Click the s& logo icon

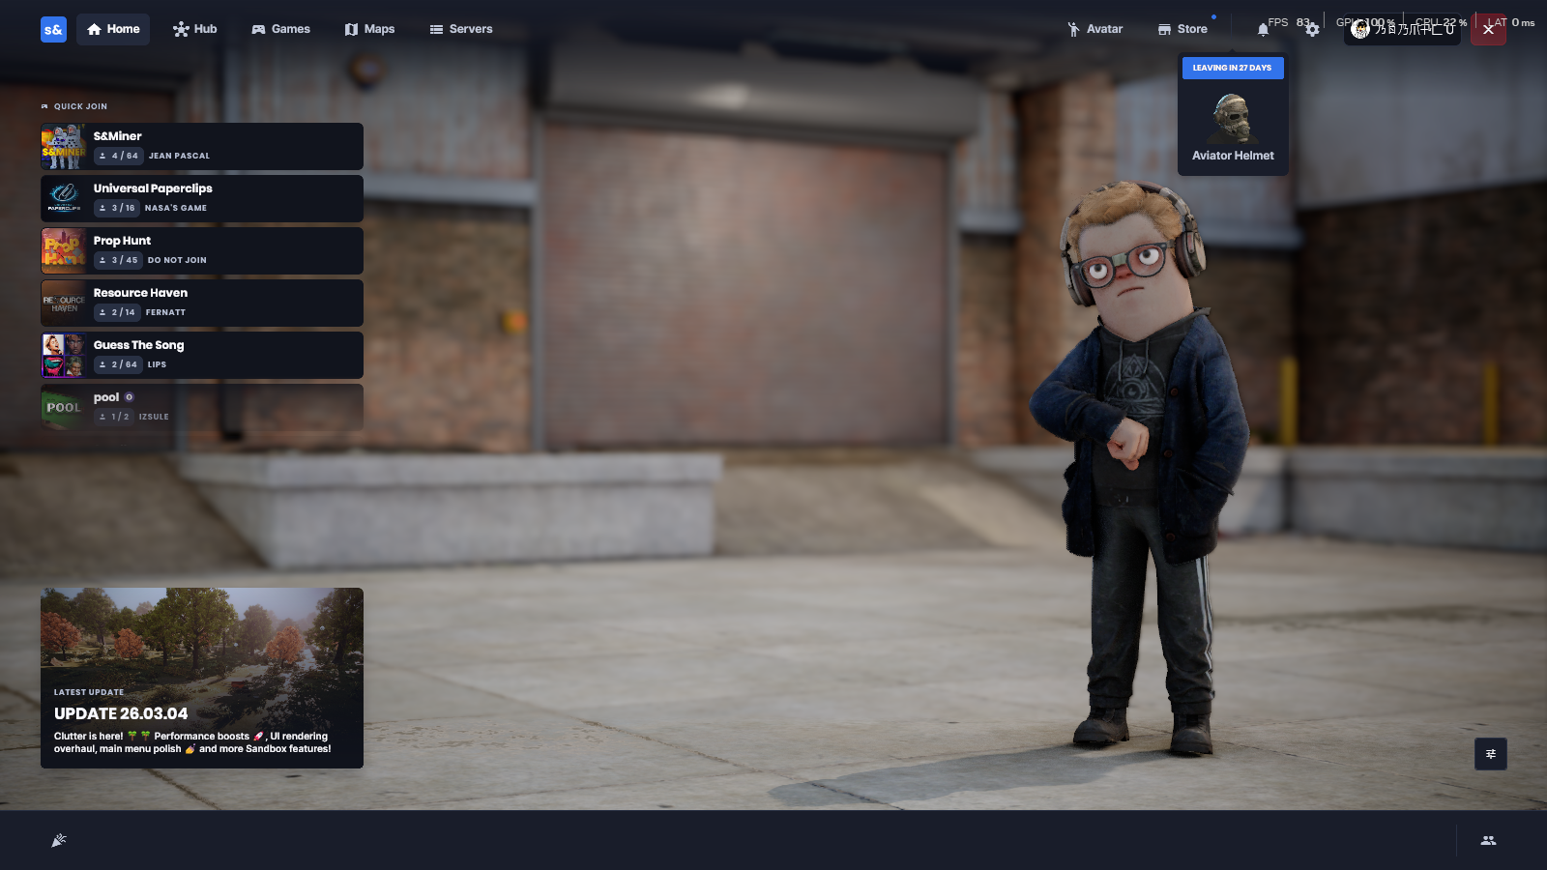pyautogui.click(x=53, y=30)
